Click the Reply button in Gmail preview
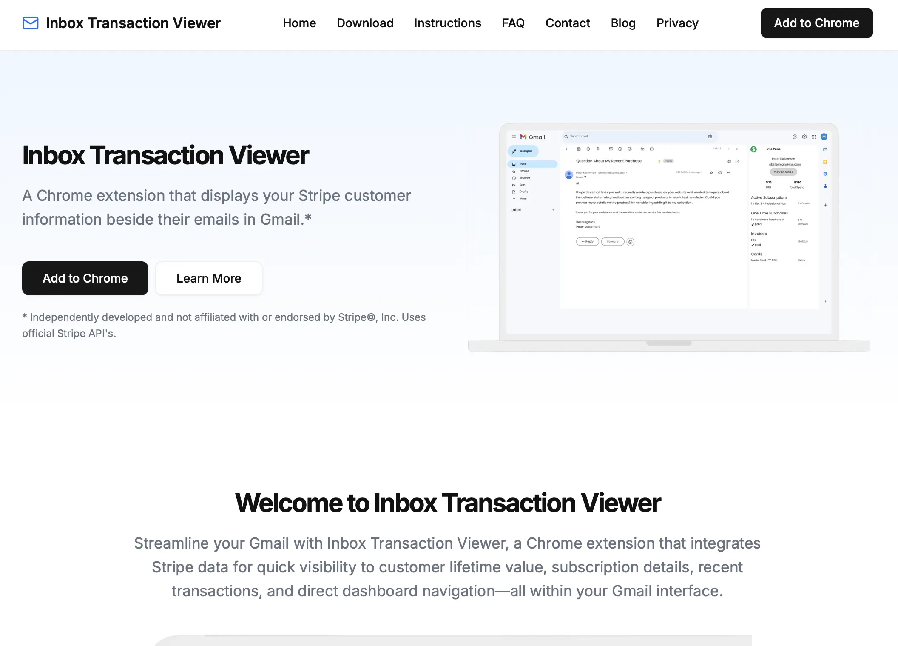This screenshot has width=898, height=646. [587, 242]
